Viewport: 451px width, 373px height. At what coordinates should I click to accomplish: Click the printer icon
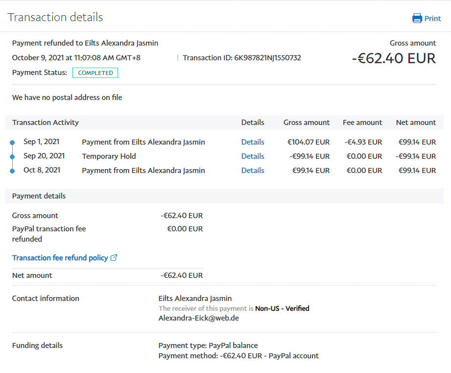click(417, 19)
